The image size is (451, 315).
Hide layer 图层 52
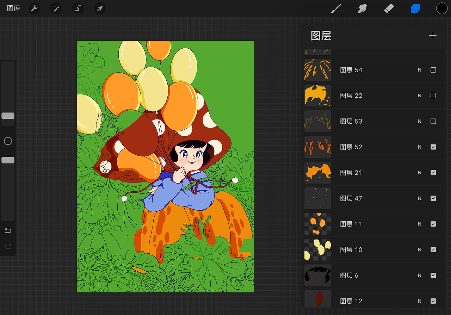(x=433, y=147)
